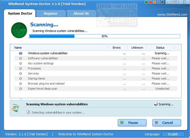Switch to the System Doctor tab
Viewport: 190px width, 138px height.
click(20, 13)
